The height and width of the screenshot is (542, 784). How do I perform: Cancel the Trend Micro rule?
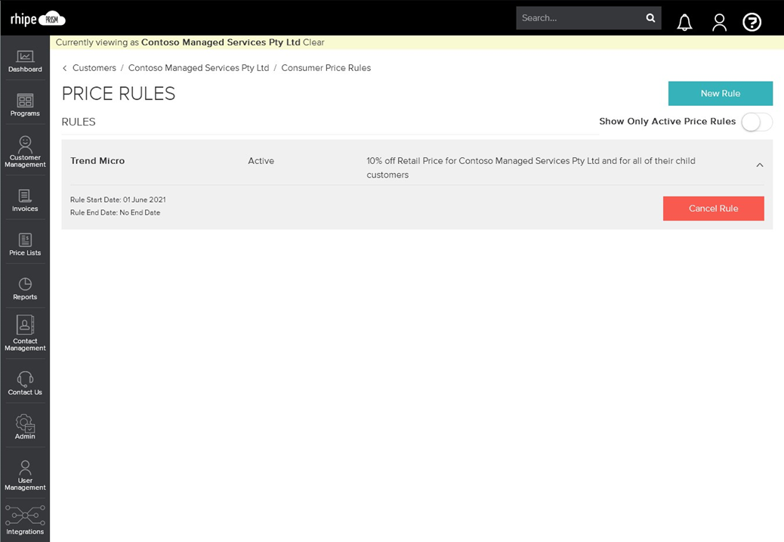coord(714,209)
